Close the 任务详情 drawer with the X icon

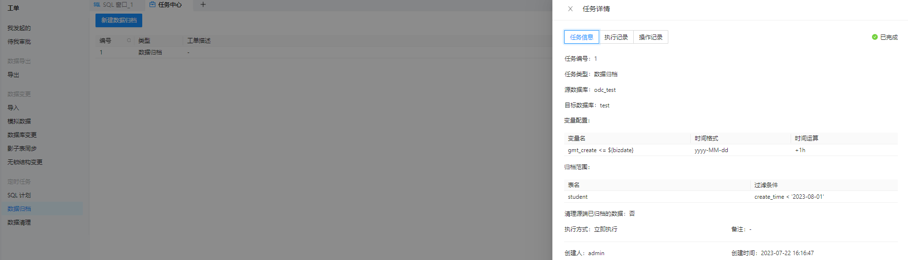coord(570,9)
